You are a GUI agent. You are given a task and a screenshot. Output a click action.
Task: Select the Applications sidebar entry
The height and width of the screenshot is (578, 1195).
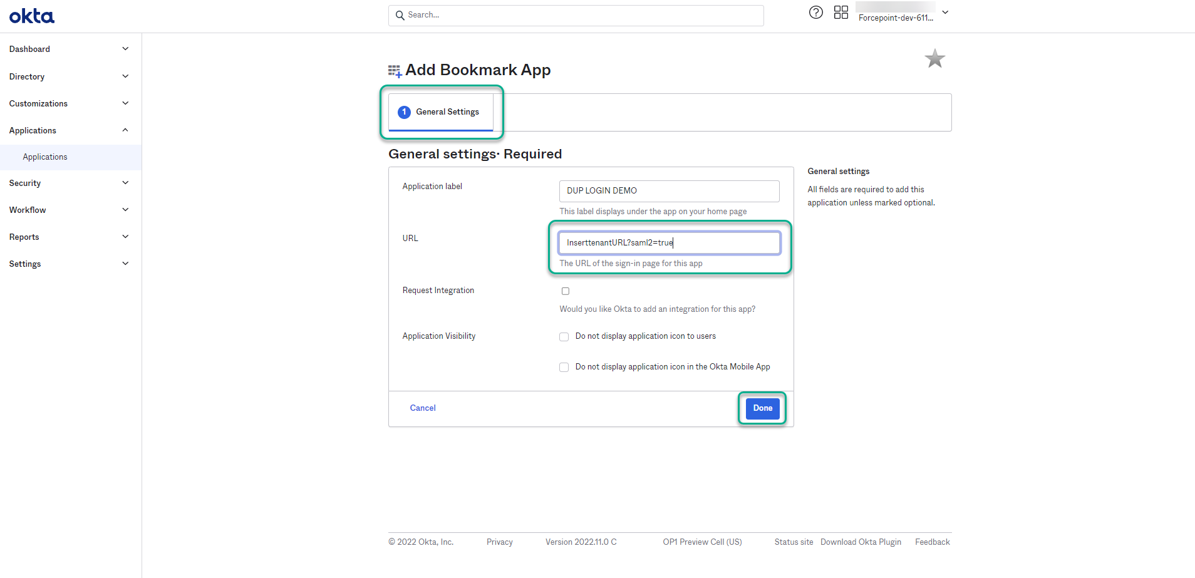44,157
